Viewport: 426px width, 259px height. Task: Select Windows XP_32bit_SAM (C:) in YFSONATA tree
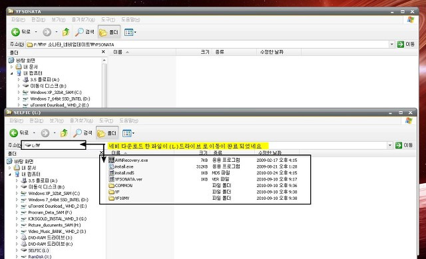52,93
